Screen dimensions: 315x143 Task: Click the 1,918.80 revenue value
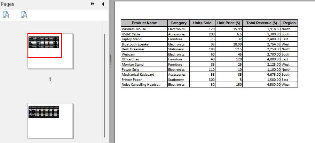(x=274, y=29)
